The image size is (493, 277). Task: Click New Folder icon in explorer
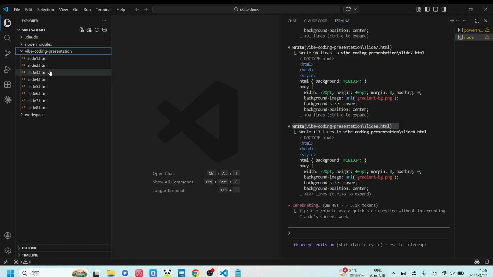[x=89, y=30]
